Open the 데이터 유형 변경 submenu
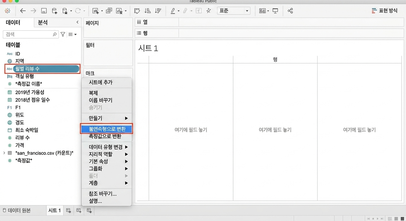Screen dimensions: 406x221 pyautogui.click(x=107, y=147)
